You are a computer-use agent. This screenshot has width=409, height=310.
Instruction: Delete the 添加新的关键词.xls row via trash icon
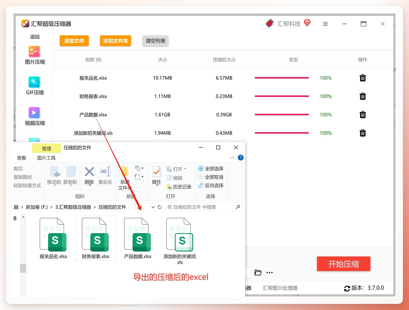point(363,133)
